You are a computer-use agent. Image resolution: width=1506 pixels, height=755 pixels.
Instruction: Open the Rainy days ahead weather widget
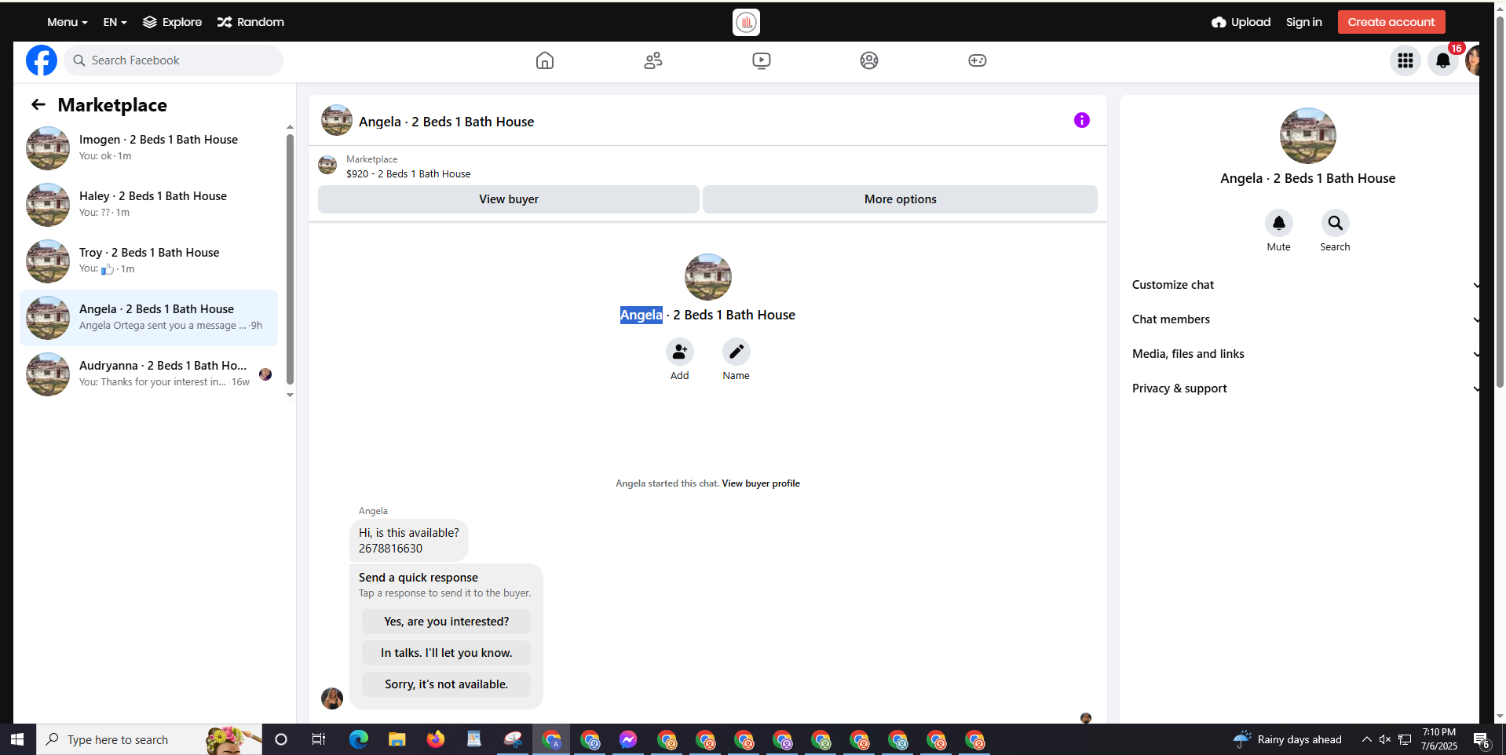pyautogui.click(x=1288, y=739)
